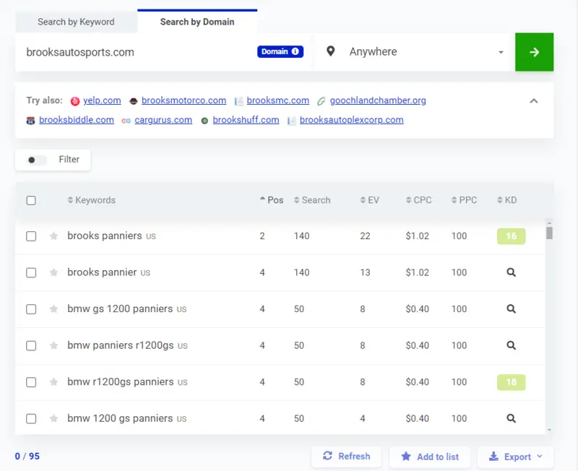Sort table by Search column
This screenshot has width=578, height=471.
[312, 200]
